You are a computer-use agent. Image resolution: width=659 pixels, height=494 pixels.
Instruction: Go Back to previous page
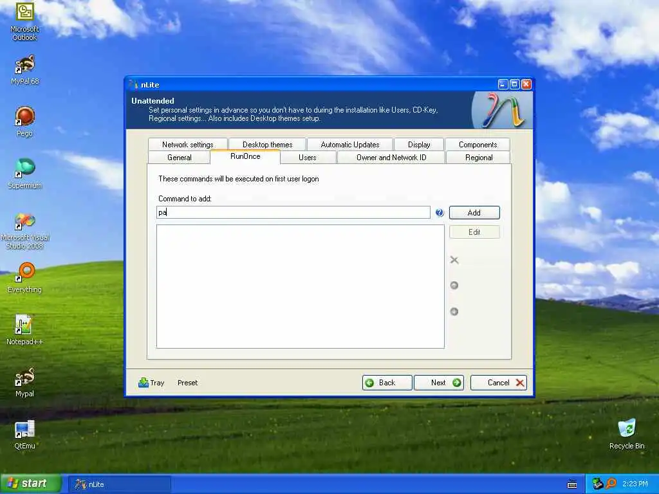click(x=387, y=383)
